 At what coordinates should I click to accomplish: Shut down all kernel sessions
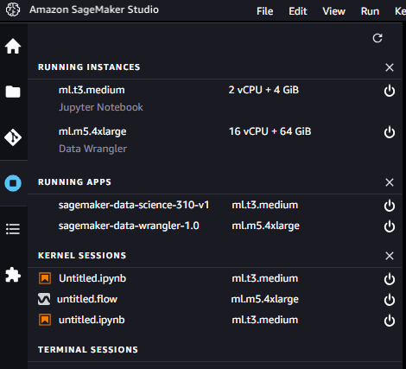coord(390,256)
